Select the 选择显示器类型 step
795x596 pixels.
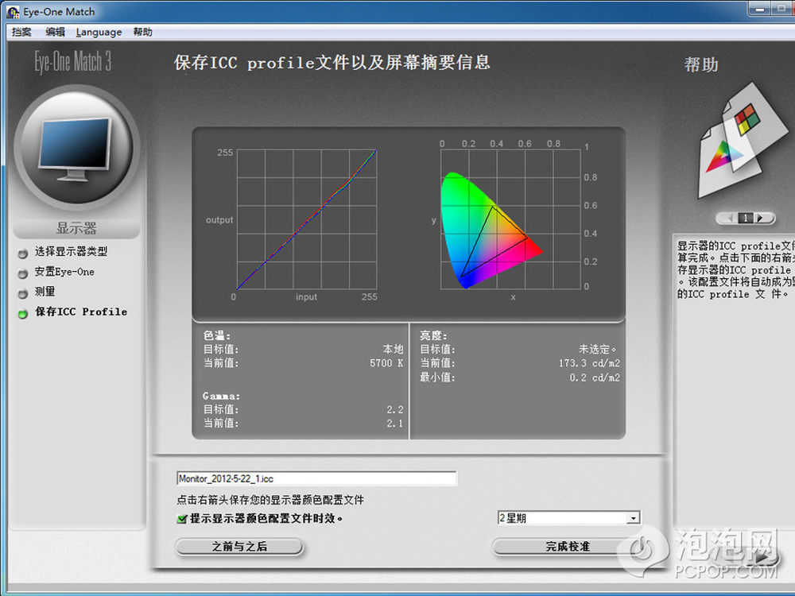coord(71,251)
